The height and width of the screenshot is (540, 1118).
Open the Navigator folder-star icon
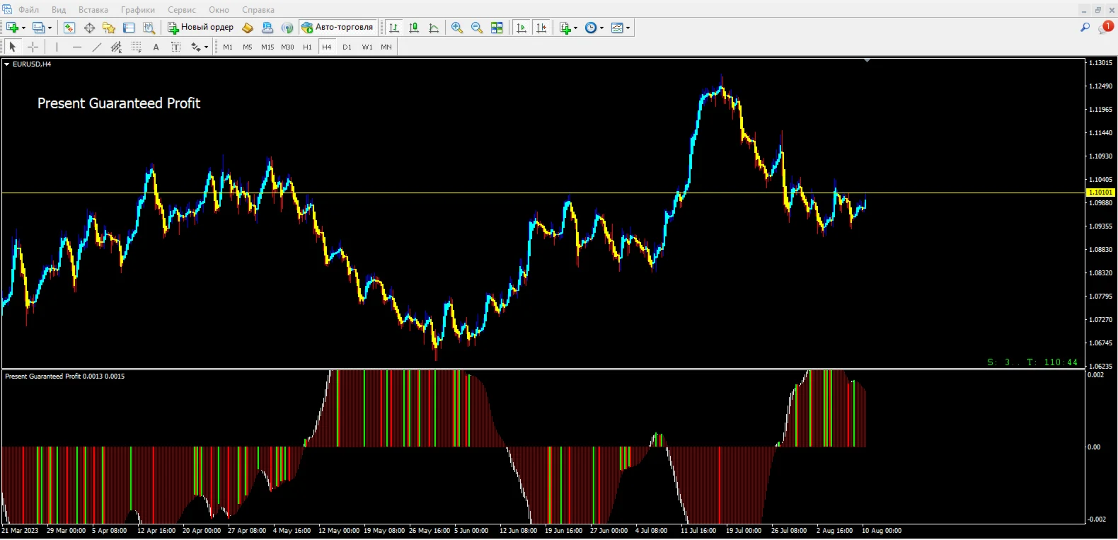click(x=109, y=28)
